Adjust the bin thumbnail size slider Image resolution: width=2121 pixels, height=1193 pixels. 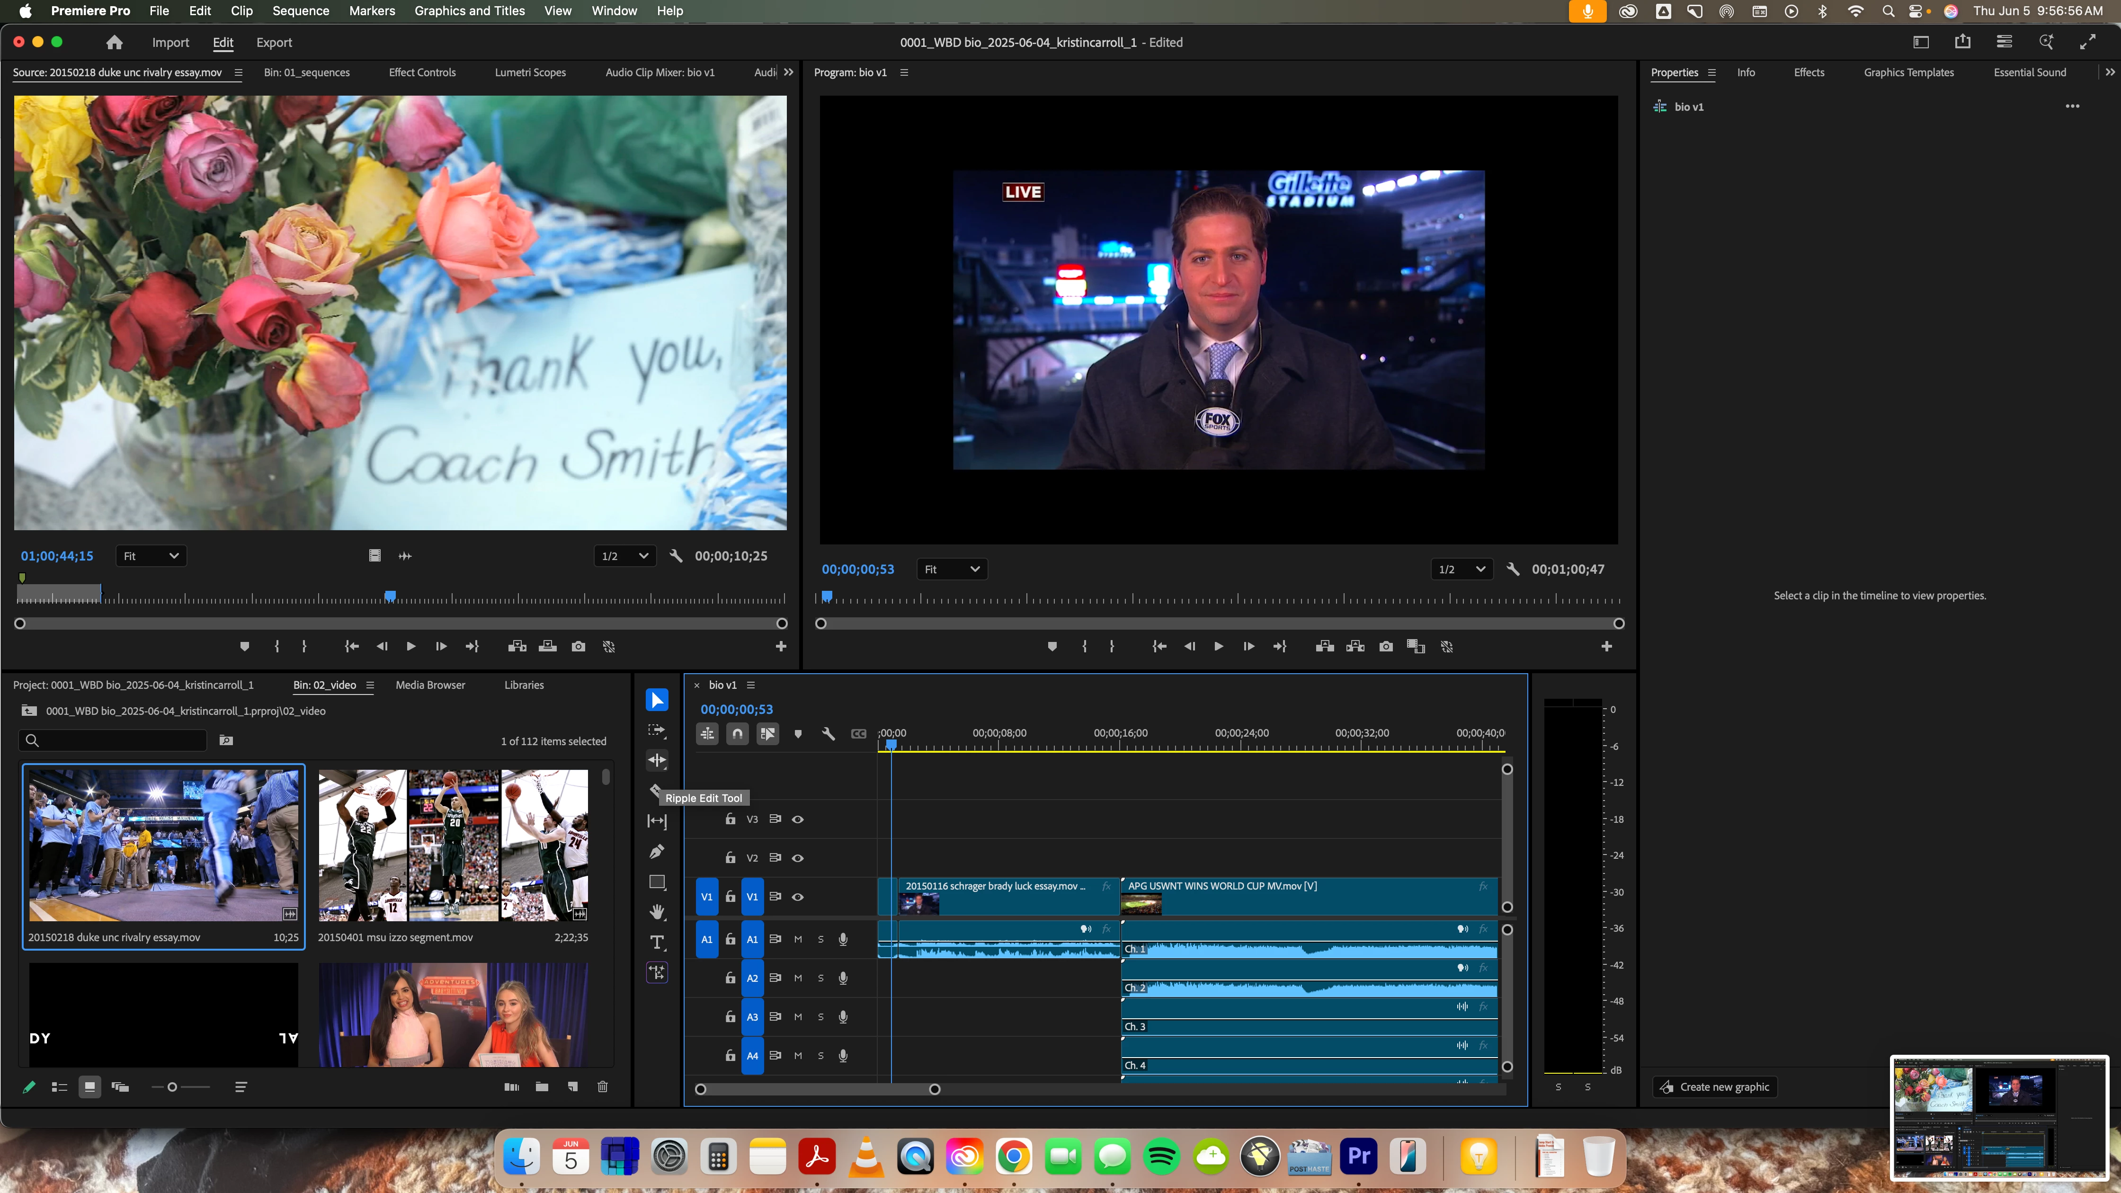(172, 1087)
